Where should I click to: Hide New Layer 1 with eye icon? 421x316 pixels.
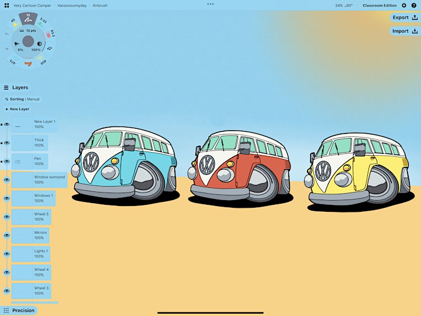coord(7,125)
